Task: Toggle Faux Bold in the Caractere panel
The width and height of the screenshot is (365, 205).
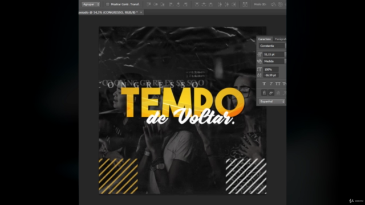Action: pos(264,84)
